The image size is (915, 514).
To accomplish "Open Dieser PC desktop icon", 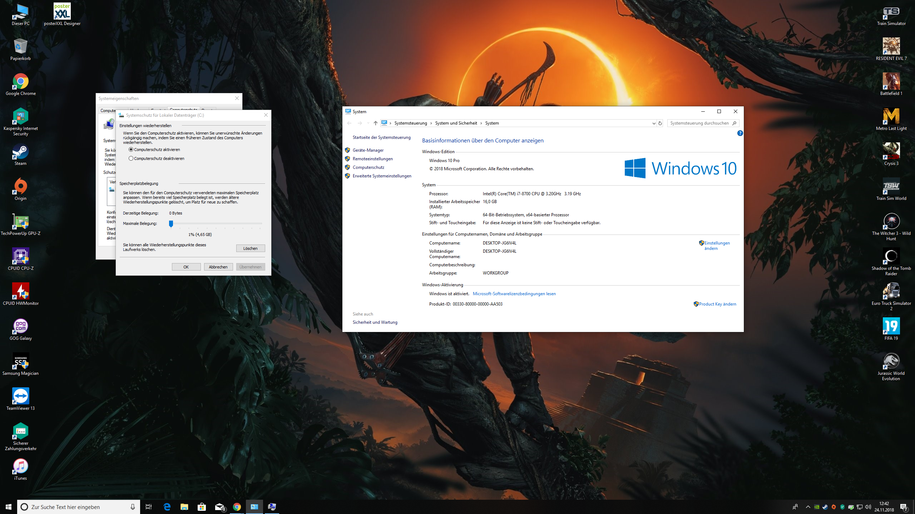I will 21,14.
